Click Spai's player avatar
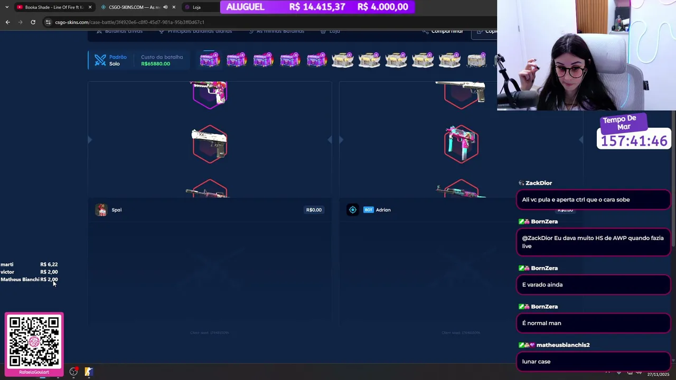This screenshot has width=676, height=380. coord(101,210)
